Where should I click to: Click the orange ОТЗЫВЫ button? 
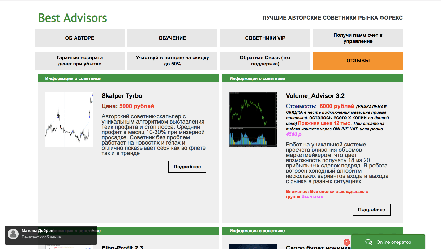tap(358, 61)
